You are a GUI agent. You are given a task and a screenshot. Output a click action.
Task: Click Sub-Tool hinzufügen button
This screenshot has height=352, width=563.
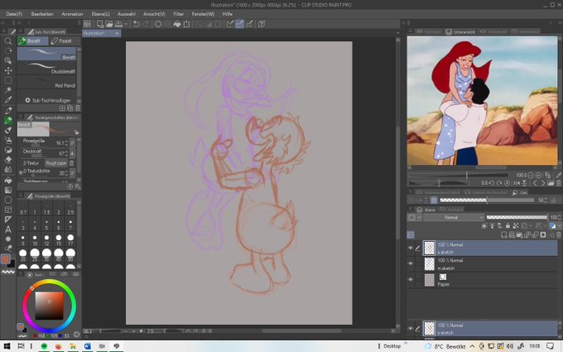[48, 100]
